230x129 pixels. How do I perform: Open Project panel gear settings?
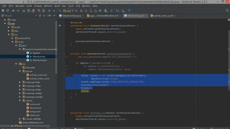pos(50,15)
